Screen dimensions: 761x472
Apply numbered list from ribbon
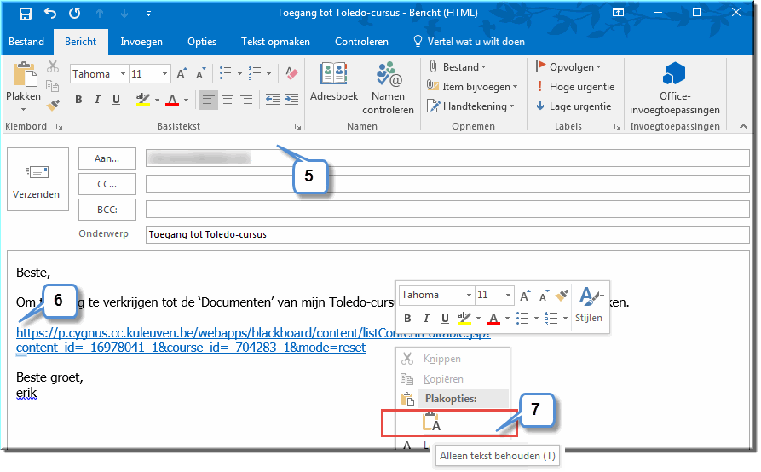255,74
